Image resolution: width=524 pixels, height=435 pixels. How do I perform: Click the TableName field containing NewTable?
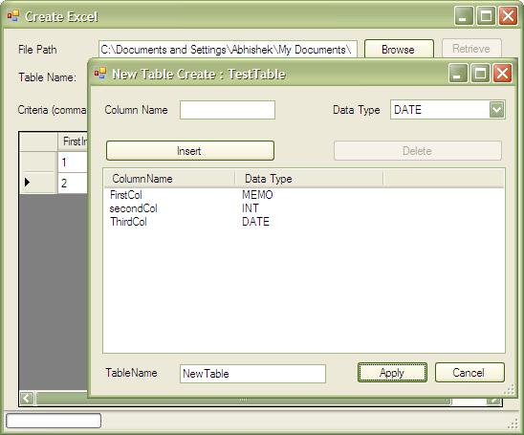click(x=252, y=374)
